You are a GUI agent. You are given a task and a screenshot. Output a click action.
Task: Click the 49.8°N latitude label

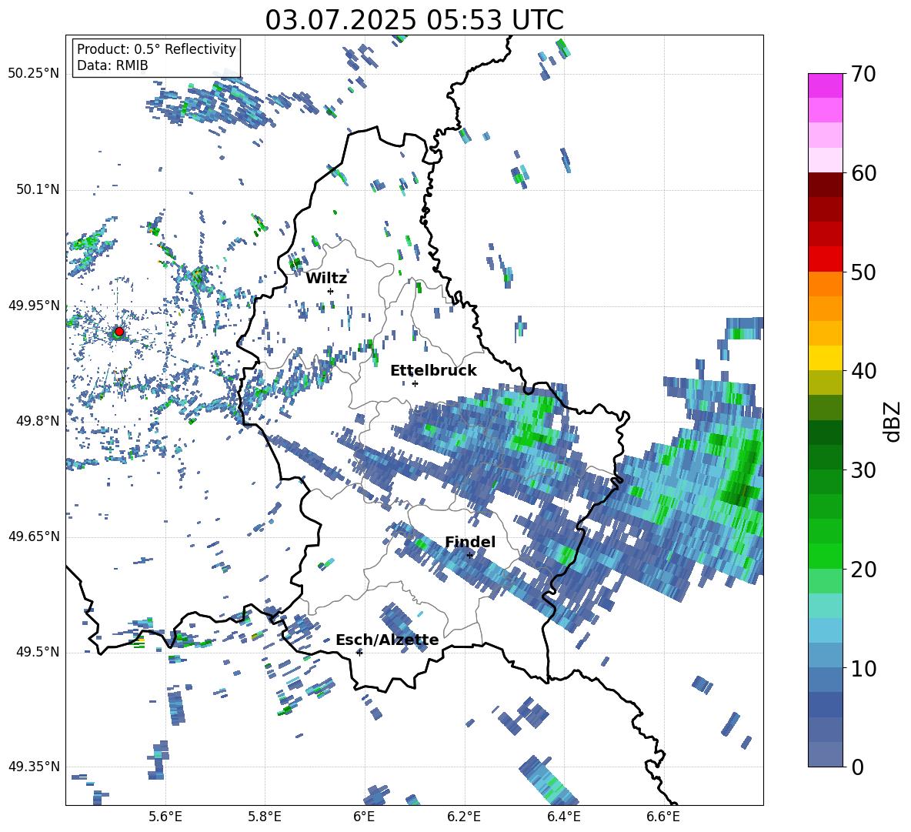tap(37, 421)
